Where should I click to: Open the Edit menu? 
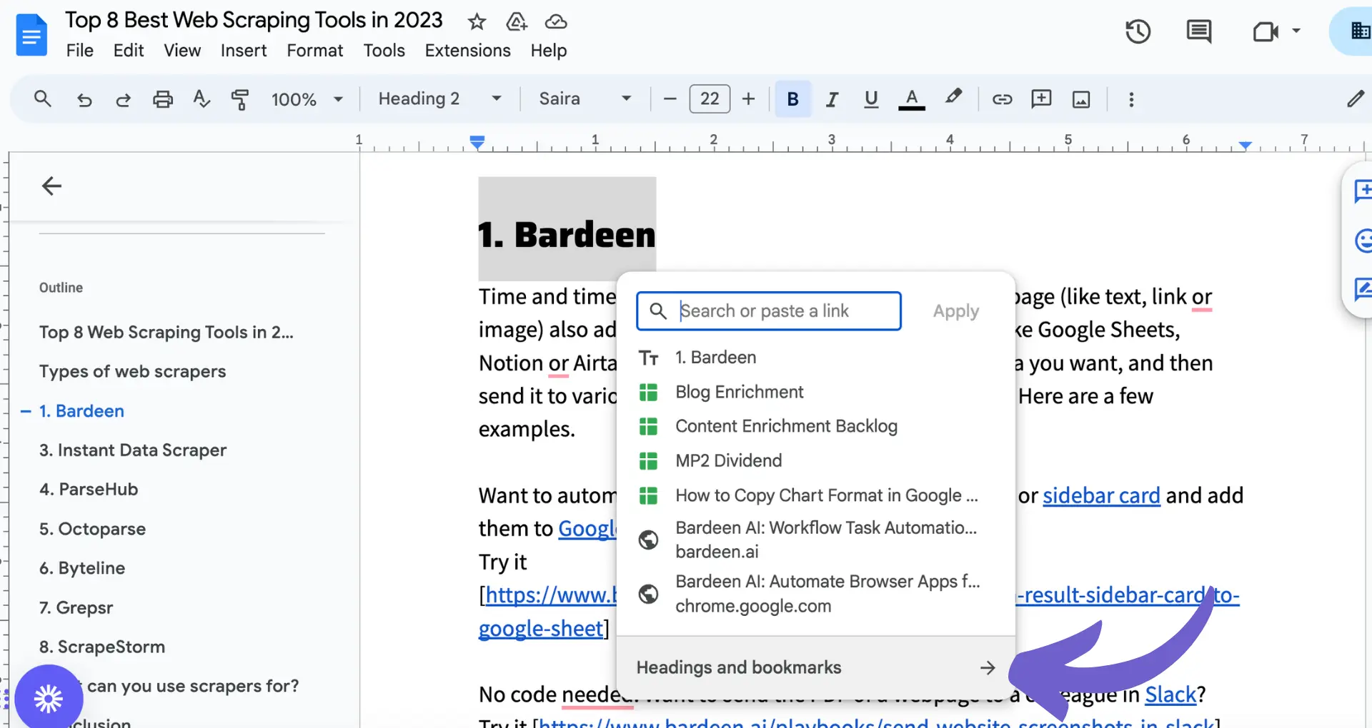click(129, 51)
